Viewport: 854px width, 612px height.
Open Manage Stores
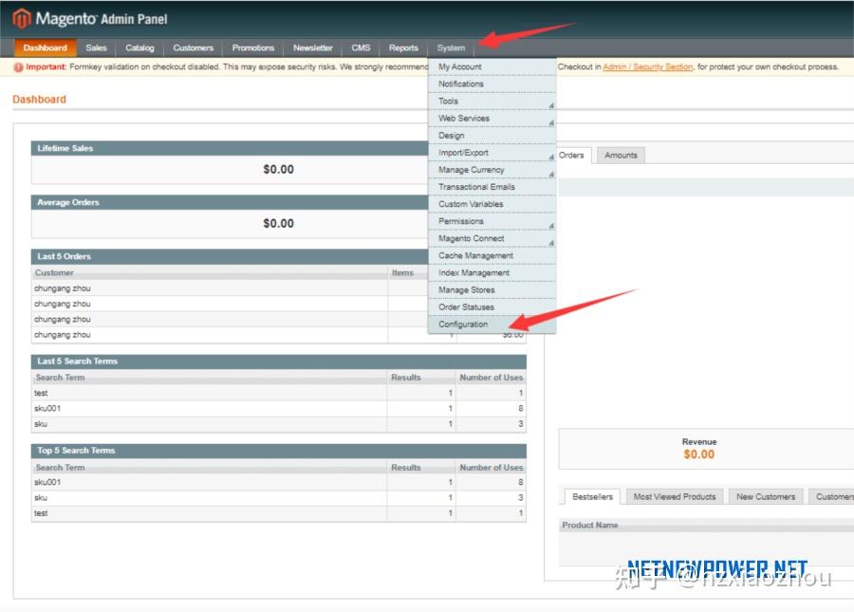pos(465,289)
